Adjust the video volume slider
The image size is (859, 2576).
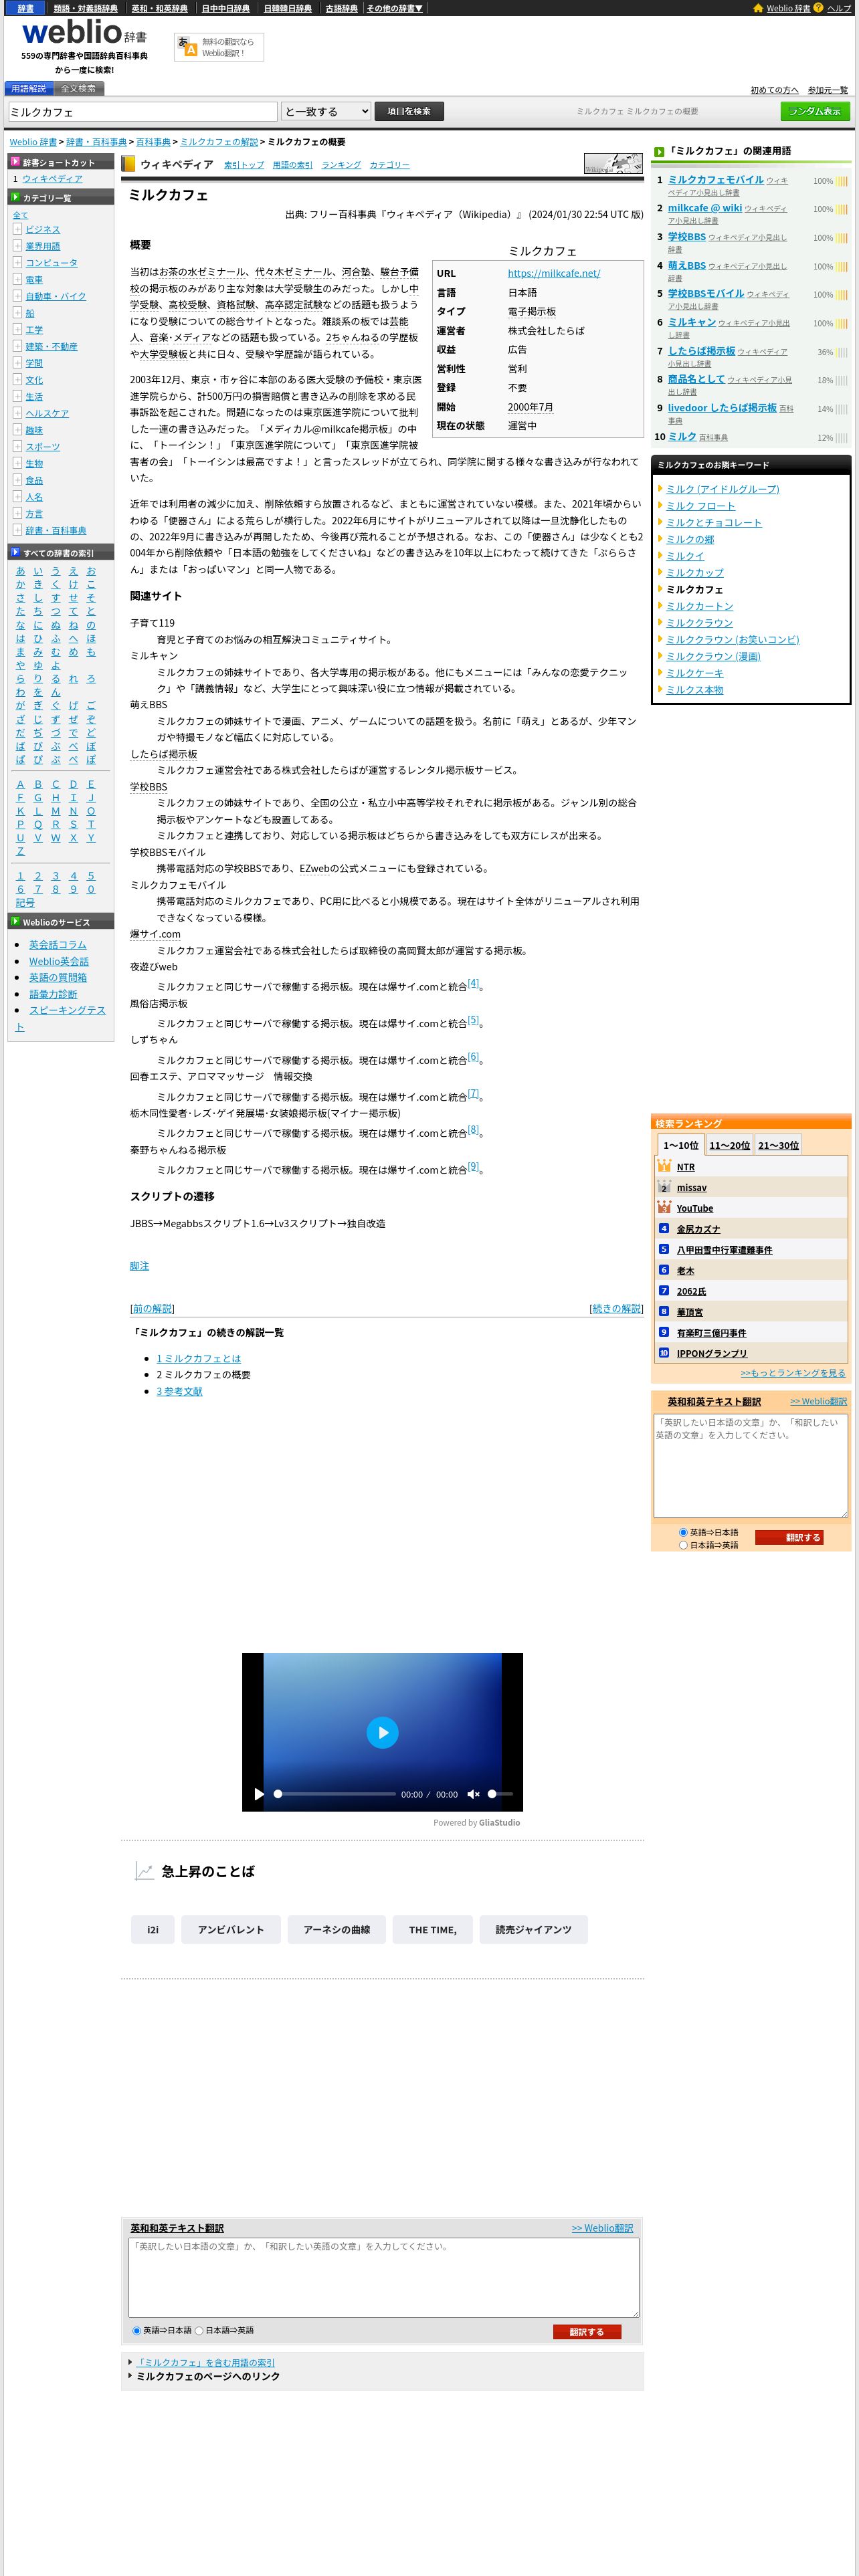500,1794
